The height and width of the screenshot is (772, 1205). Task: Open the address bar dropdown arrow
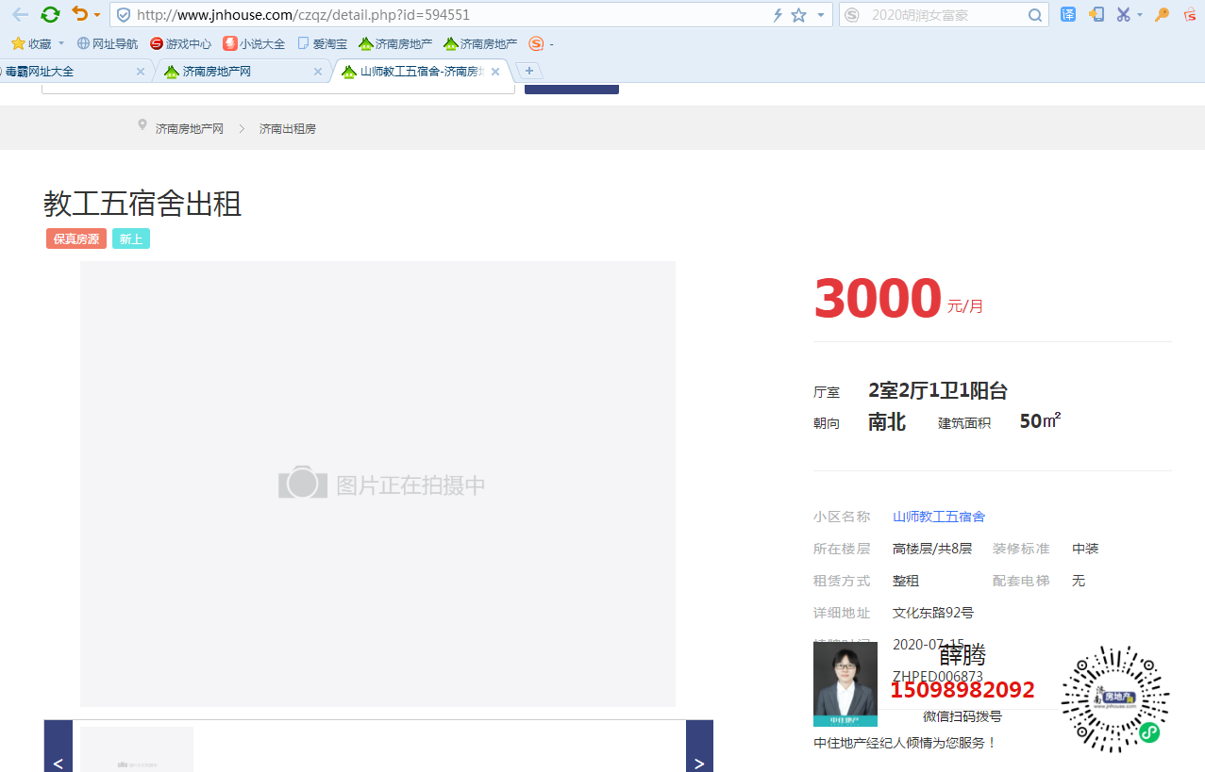[820, 15]
